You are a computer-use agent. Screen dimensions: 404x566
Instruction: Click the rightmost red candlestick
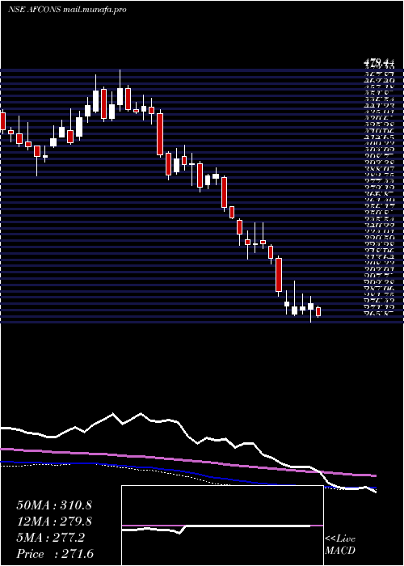[318, 312]
